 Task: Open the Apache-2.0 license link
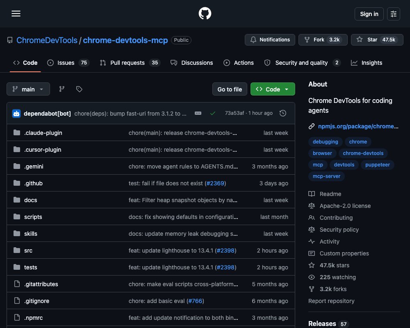pos(339,206)
